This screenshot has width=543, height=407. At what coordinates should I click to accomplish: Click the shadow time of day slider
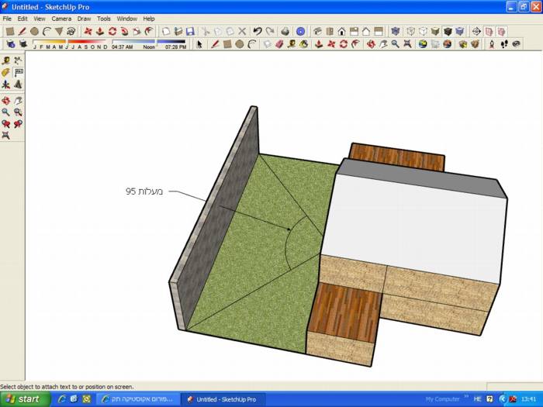[149, 42]
